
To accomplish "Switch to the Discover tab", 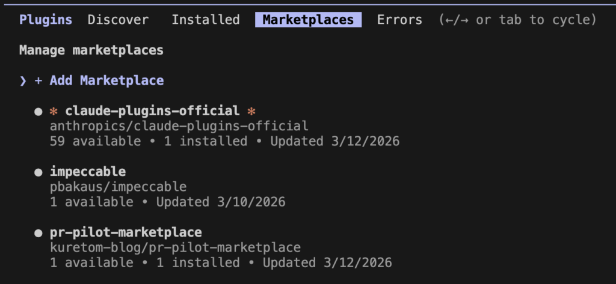I will click(x=118, y=20).
